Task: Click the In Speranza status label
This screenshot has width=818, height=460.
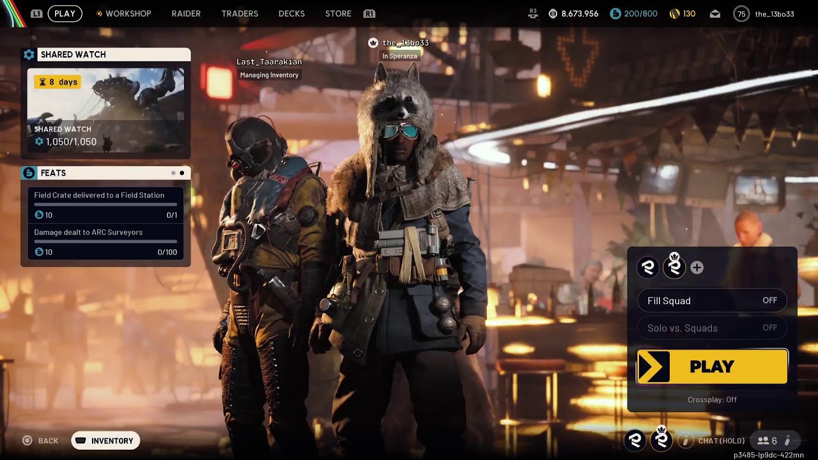Action: point(399,56)
